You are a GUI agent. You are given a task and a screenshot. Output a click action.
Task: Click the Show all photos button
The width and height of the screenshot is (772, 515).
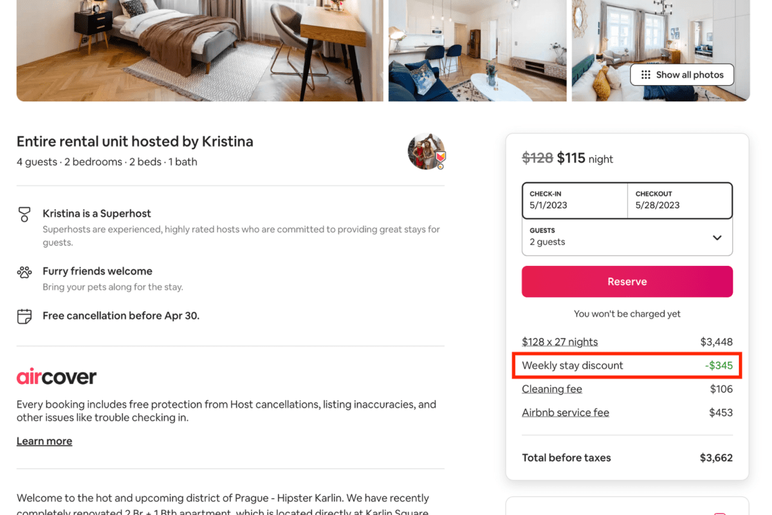click(682, 75)
